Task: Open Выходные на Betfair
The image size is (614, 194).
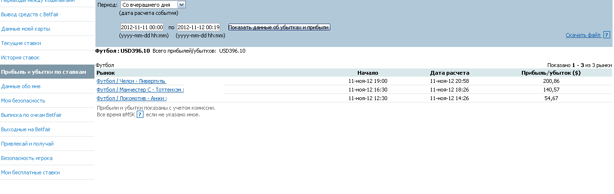Action: [26, 129]
